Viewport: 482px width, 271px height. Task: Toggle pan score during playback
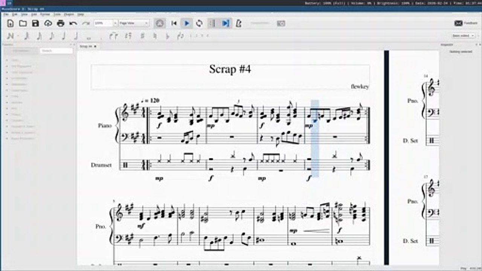coord(226,23)
